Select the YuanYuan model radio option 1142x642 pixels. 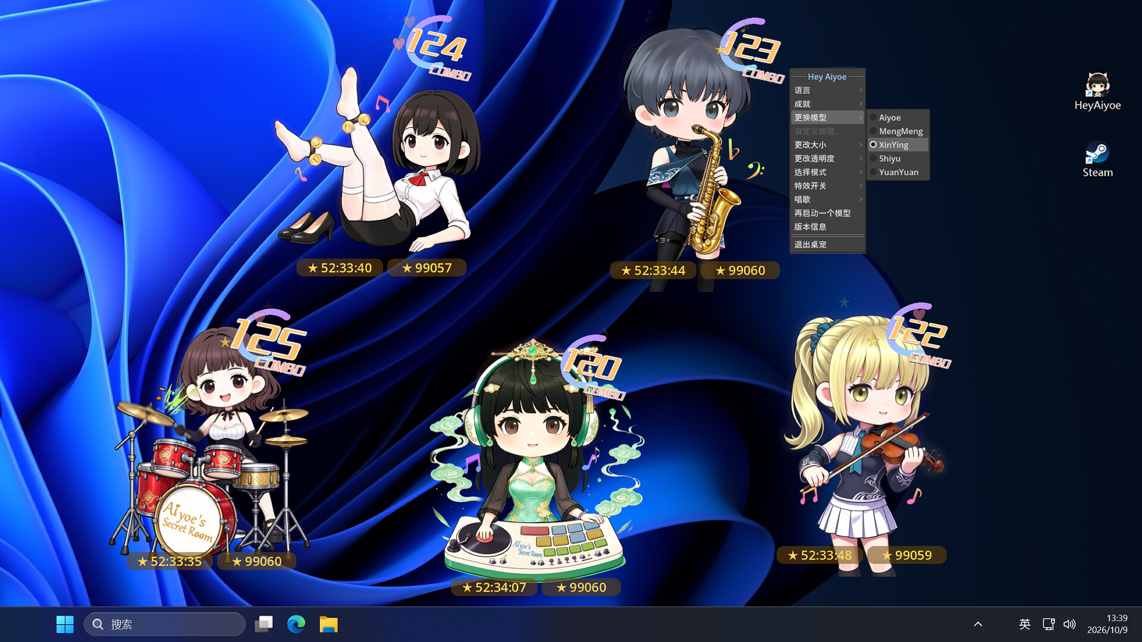pos(898,172)
